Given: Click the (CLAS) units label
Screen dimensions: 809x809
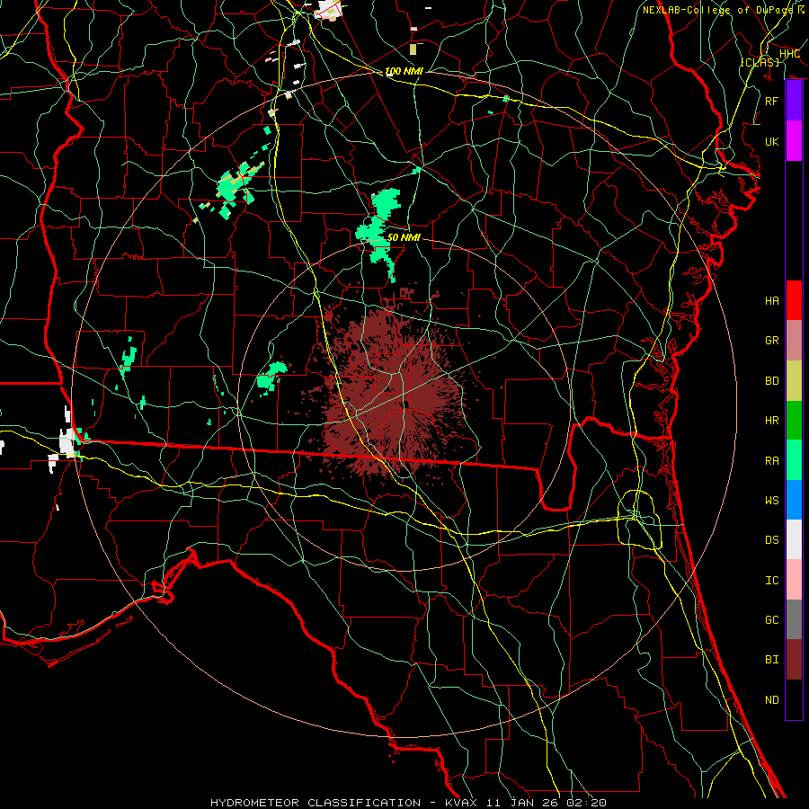Looking at the screenshot, I should tap(760, 62).
